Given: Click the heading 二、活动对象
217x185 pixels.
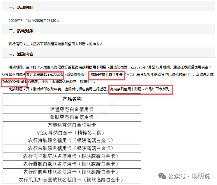Looking at the screenshot, I should pos(21,31).
